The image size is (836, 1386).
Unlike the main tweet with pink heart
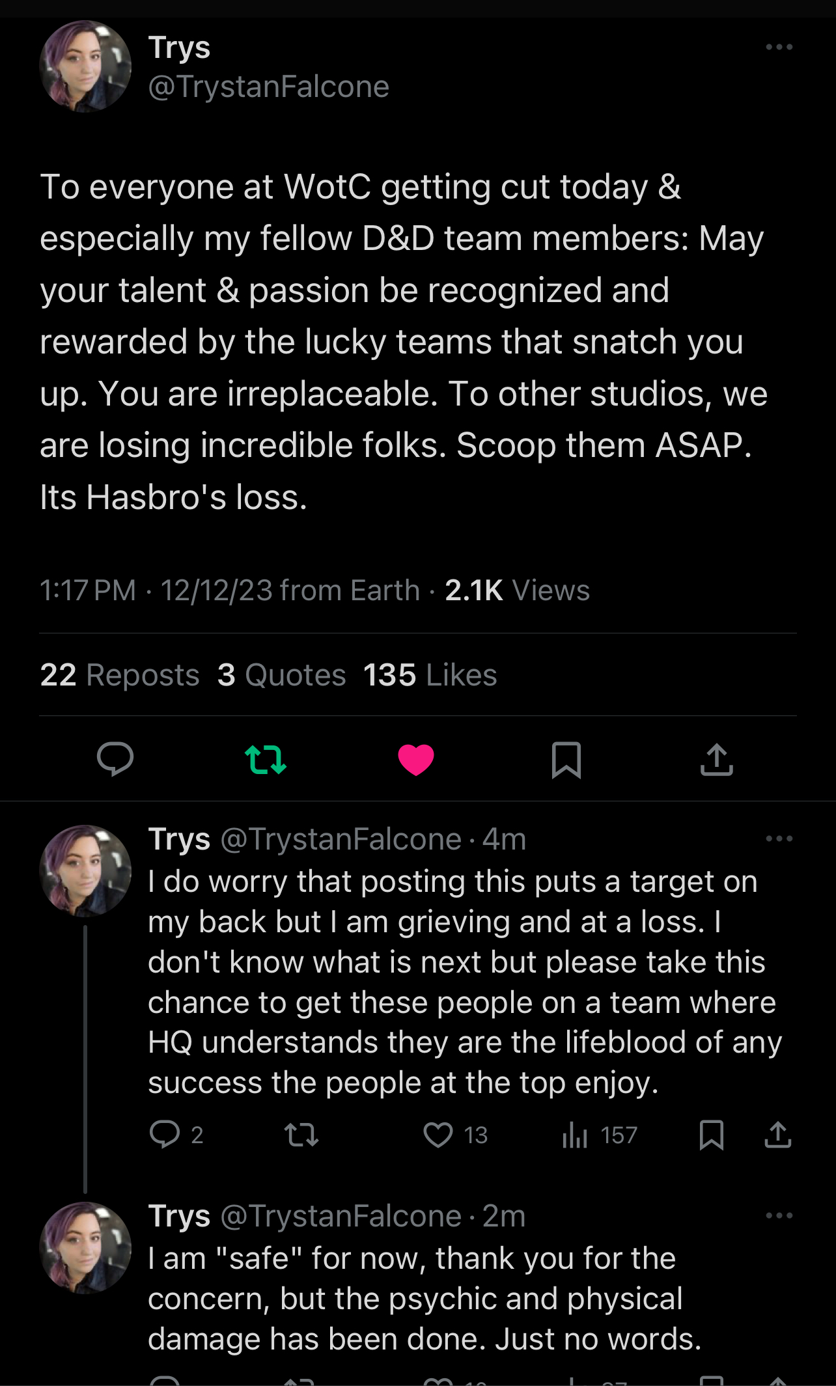pyautogui.click(x=416, y=759)
